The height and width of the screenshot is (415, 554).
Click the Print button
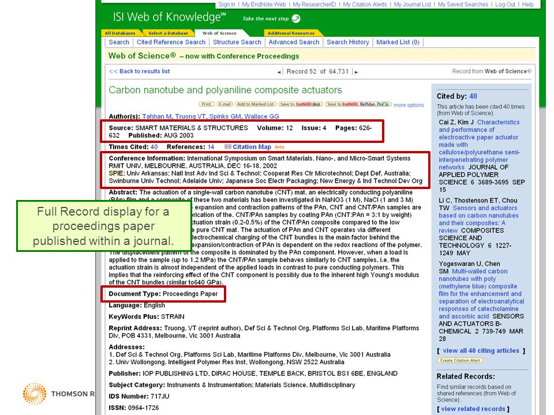[x=207, y=104]
